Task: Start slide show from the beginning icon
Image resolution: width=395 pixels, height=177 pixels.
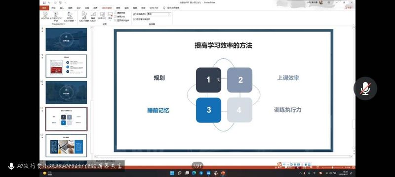Action: [x=44, y=16]
